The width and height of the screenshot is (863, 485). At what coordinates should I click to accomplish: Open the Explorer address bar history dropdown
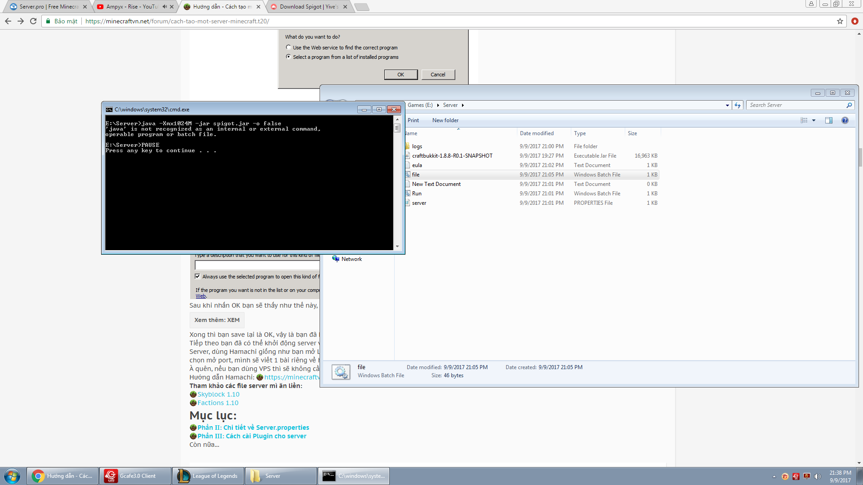(727, 105)
